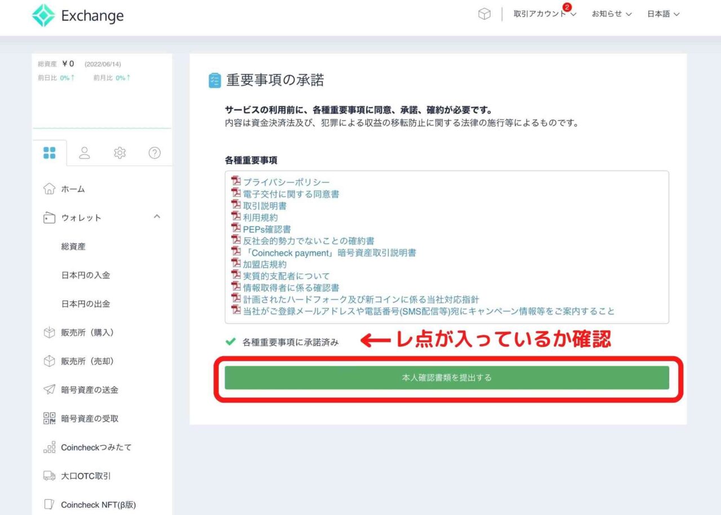721x515 pixels.
Task: Open the gear settings tab
Action: coord(119,153)
